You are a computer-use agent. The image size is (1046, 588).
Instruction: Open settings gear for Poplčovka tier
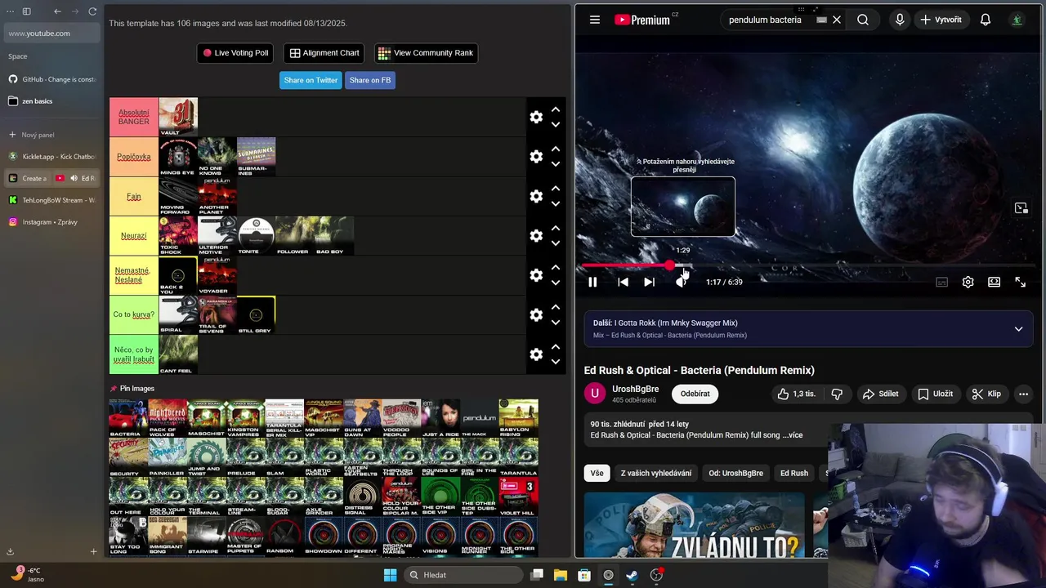coord(536,157)
